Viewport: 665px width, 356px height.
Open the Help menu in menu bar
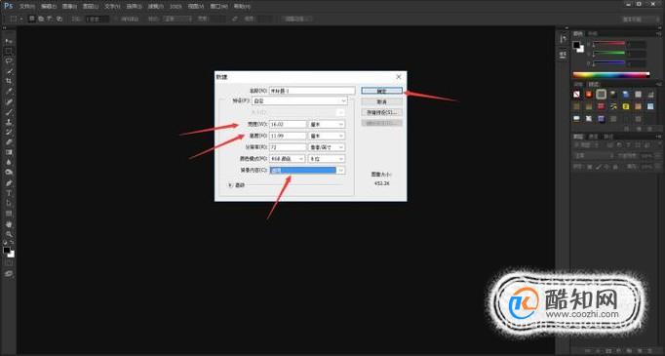click(242, 7)
